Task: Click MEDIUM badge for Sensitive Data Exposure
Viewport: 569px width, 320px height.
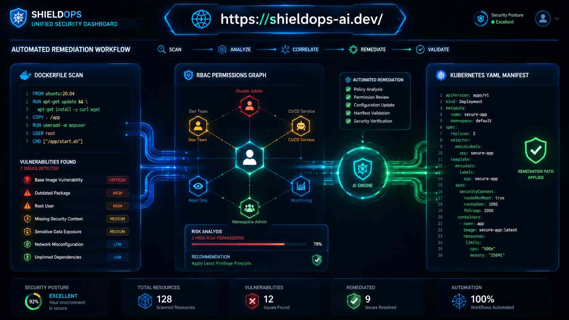Action: [117, 232]
